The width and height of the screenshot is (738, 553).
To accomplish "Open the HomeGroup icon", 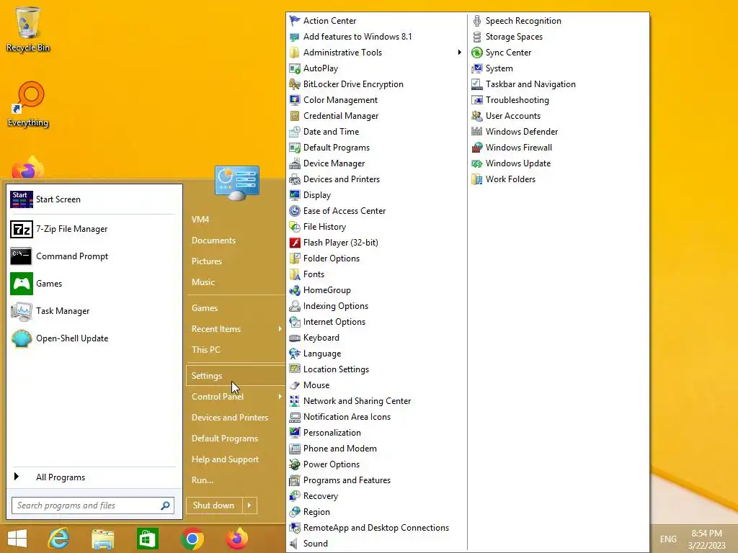I will point(295,290).
